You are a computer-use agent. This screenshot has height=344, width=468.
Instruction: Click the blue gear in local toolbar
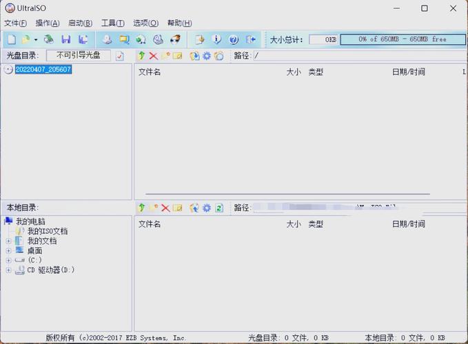[x=207, y=208]
